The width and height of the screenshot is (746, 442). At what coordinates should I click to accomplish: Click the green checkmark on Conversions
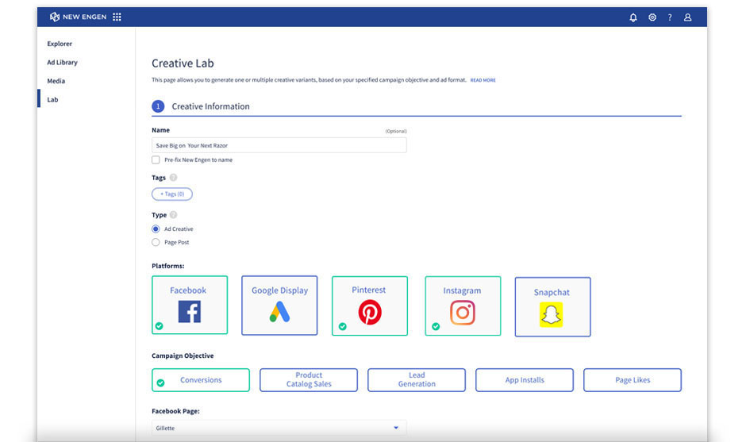tap(161, 382)
